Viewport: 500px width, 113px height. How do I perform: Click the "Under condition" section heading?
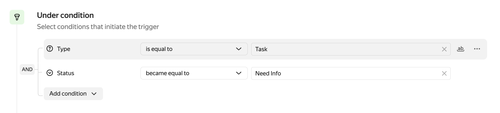pyautogui.click(x=65, y=15)
